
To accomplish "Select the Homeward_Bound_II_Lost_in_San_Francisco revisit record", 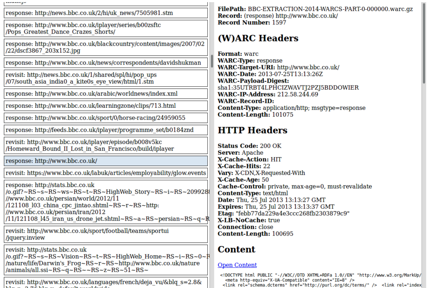I will coord(106,145).
